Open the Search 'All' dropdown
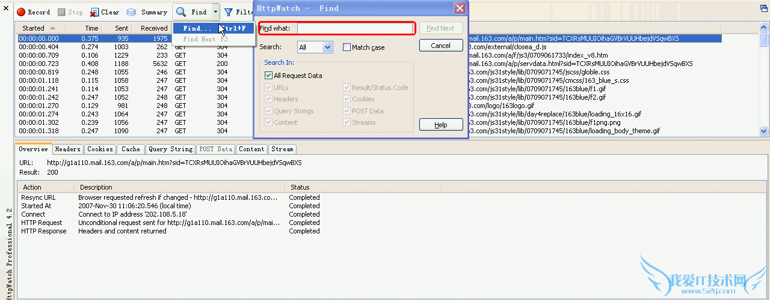This screenshot has width=770, height=300. (315, 47)
